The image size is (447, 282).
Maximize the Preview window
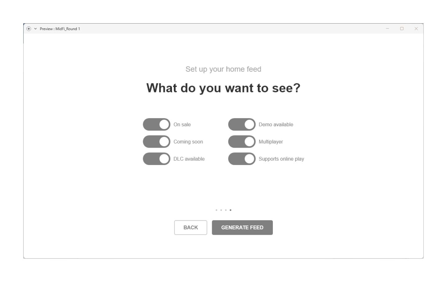(402, 29)
